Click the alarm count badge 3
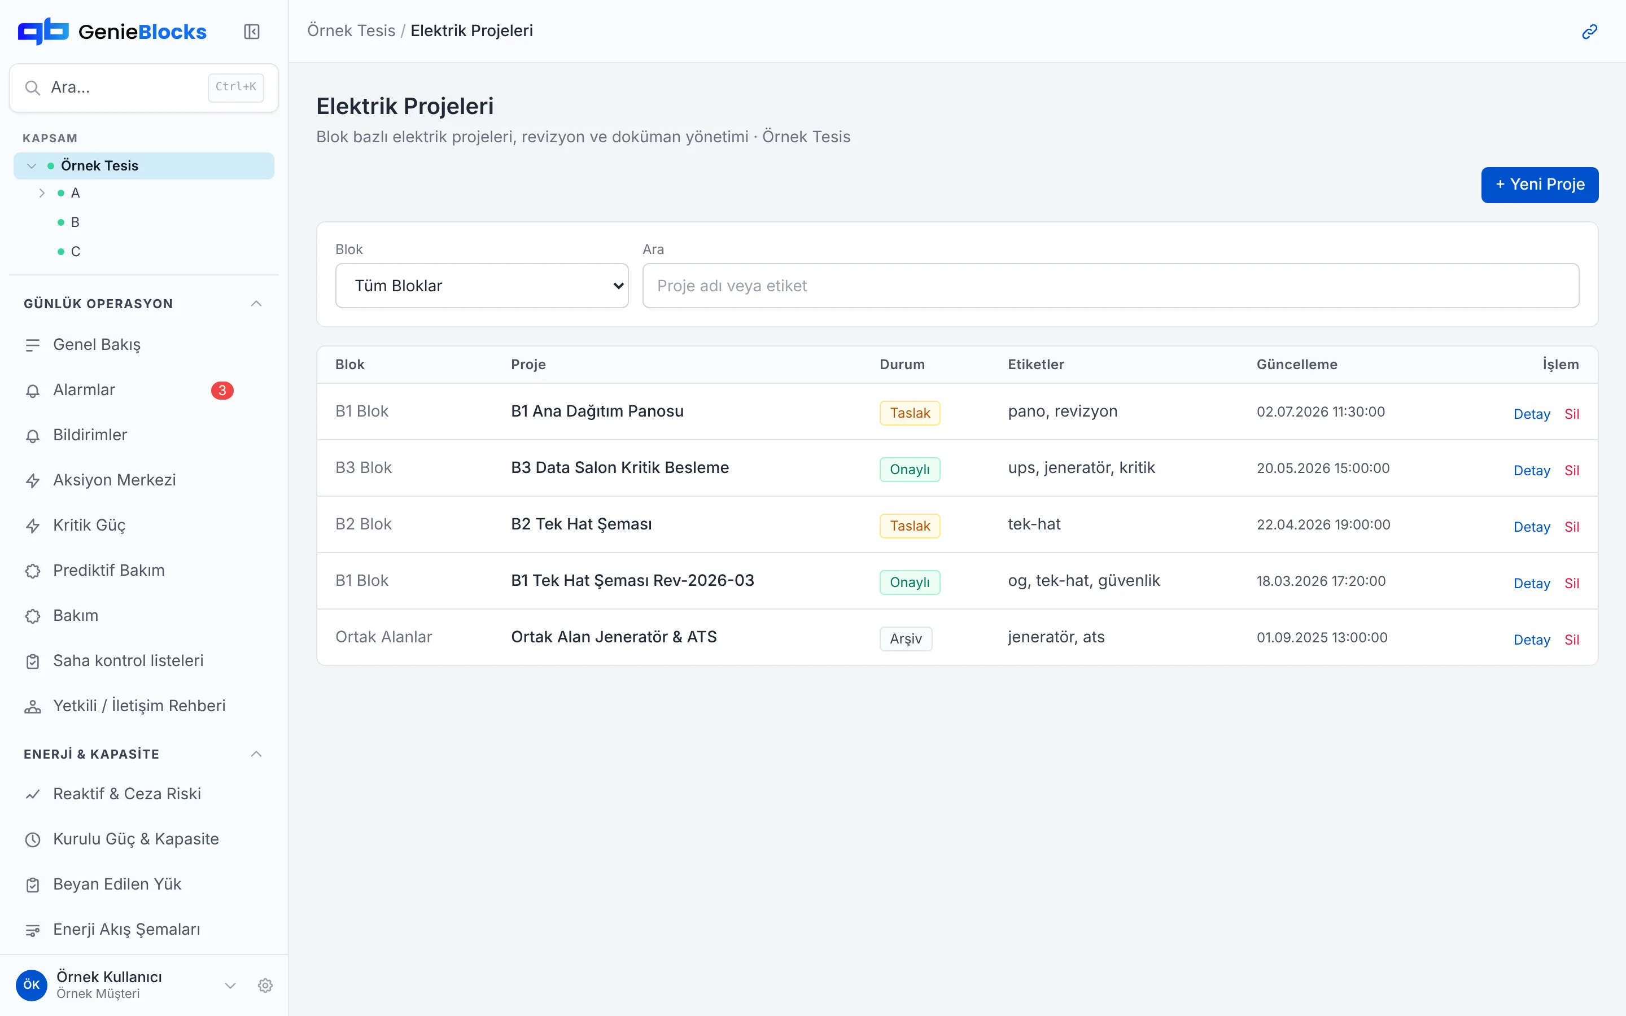This screenshot has height=1016, width=1626. tap(222, 391)
